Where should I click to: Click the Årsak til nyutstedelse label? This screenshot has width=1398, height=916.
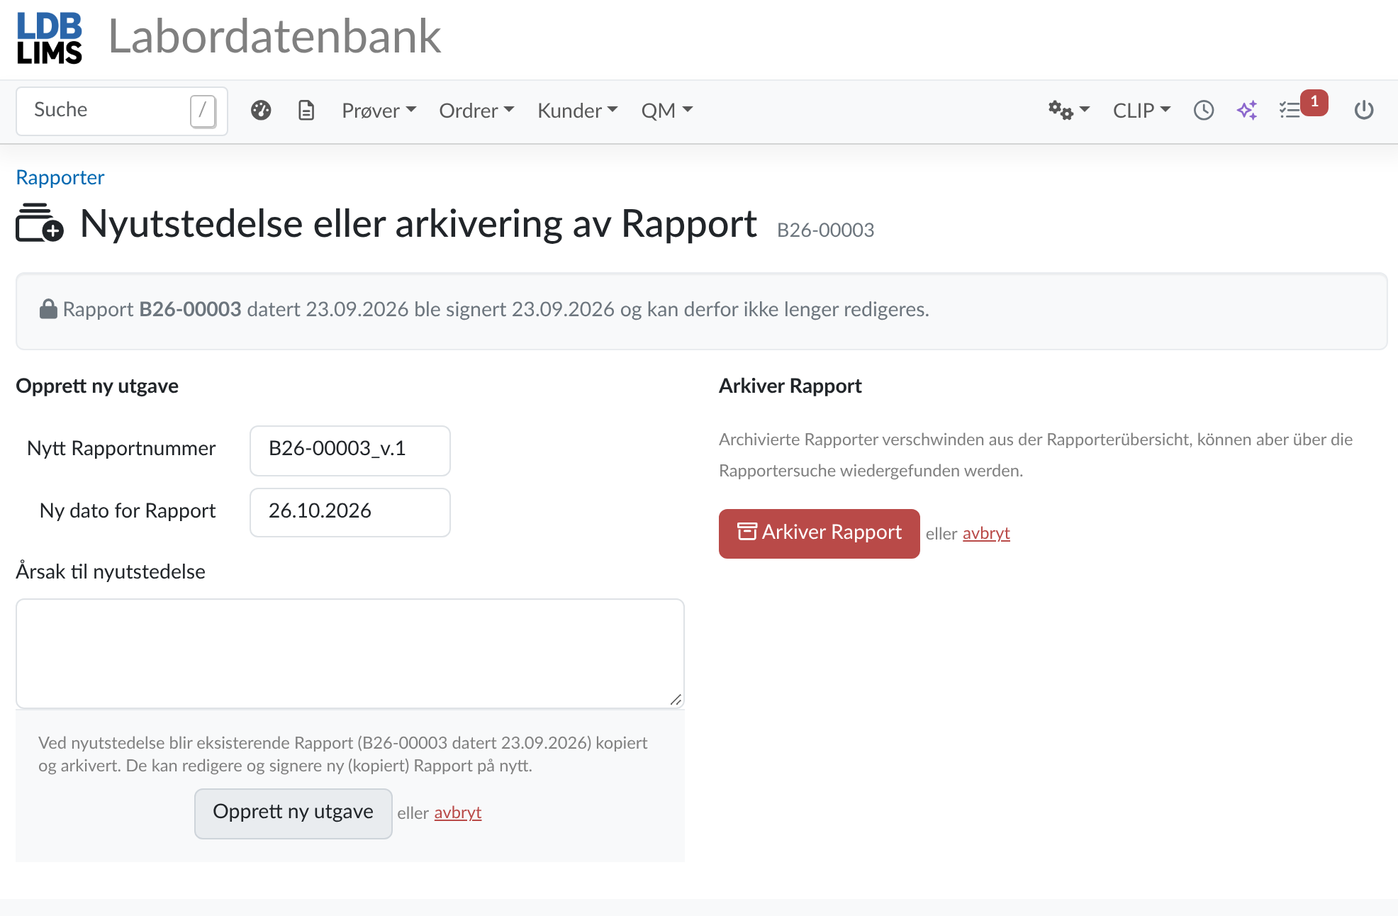pyautogui.click(x=111, y=571)
